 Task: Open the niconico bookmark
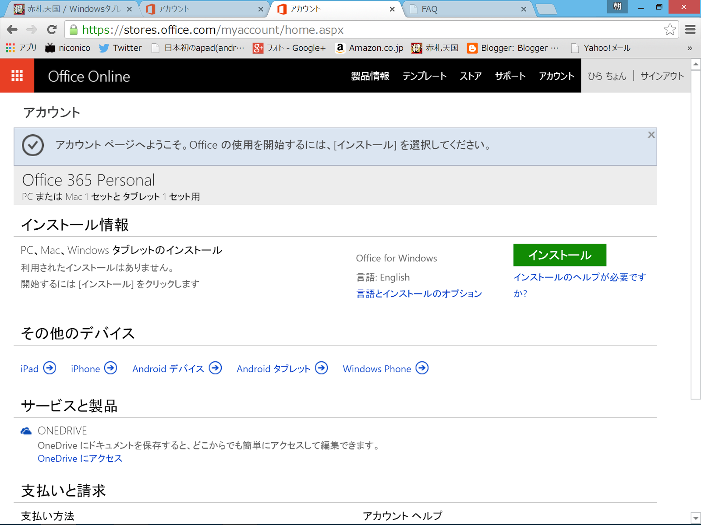tap(68, 48)
